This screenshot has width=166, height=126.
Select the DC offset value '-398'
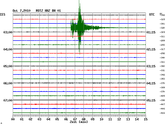[162, 100]
